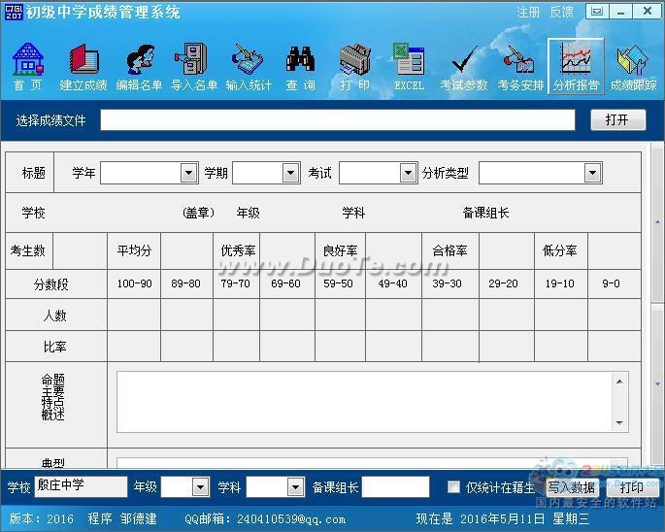Open the EXCEL export icon
665x532 pixels.
point(410,67)
